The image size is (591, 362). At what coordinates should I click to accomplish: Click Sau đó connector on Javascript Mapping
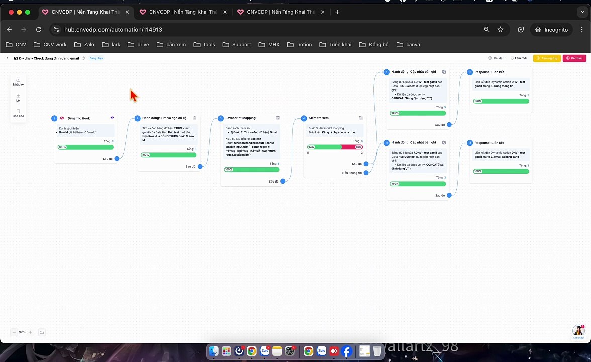pyautogui.click(x=283, y=182)
